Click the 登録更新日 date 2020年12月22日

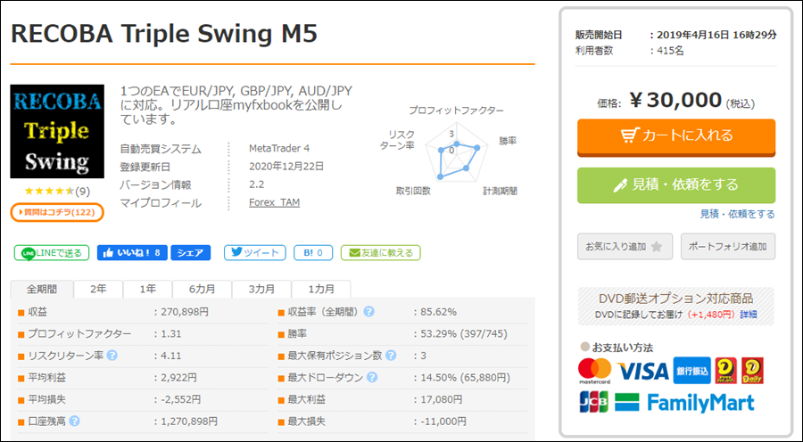click(286, 167)
